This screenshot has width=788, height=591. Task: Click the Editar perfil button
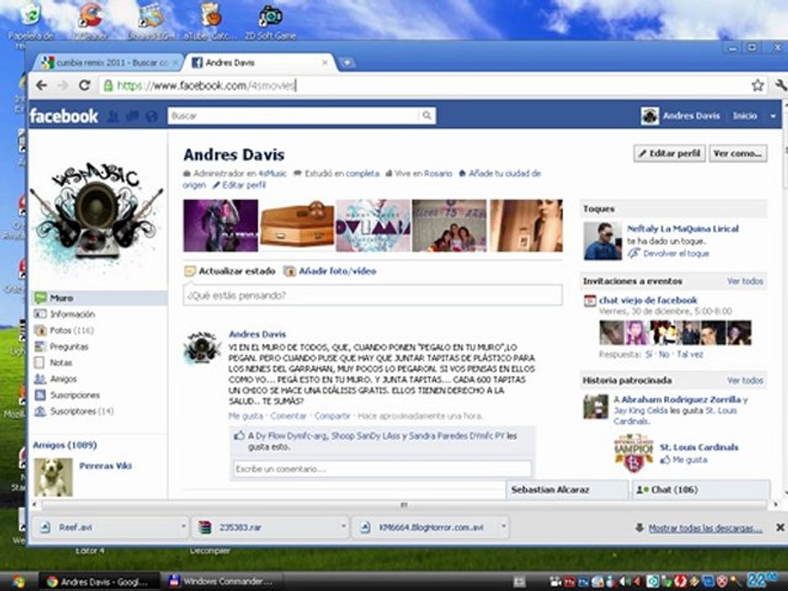coord(670,153)
